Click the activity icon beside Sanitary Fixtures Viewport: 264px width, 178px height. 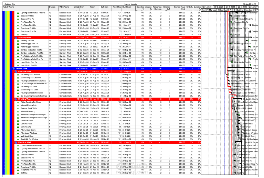click(x=18, y=41)
